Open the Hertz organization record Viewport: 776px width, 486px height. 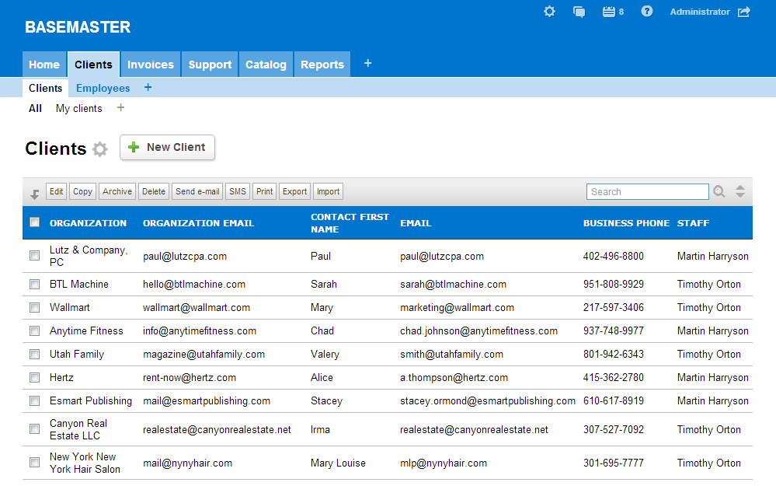tap(61, 377)
